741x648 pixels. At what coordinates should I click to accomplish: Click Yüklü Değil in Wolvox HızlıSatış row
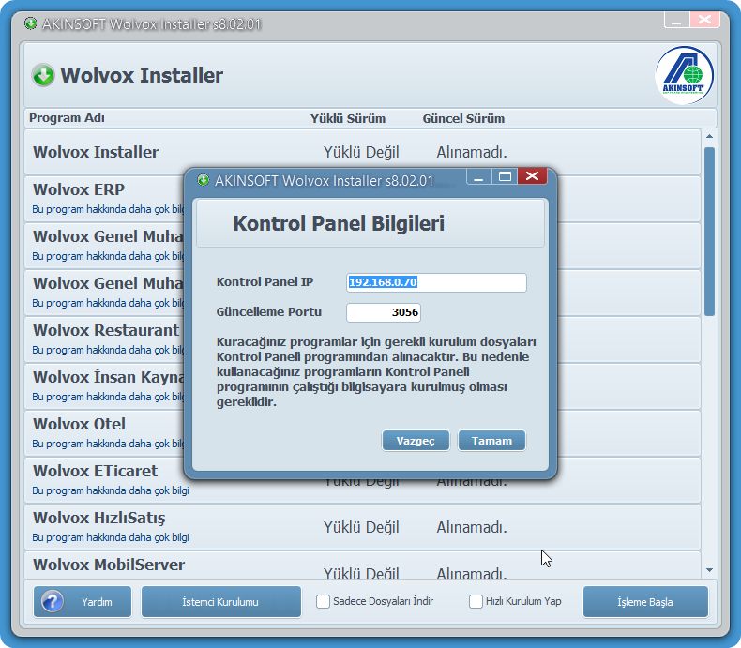361,528
